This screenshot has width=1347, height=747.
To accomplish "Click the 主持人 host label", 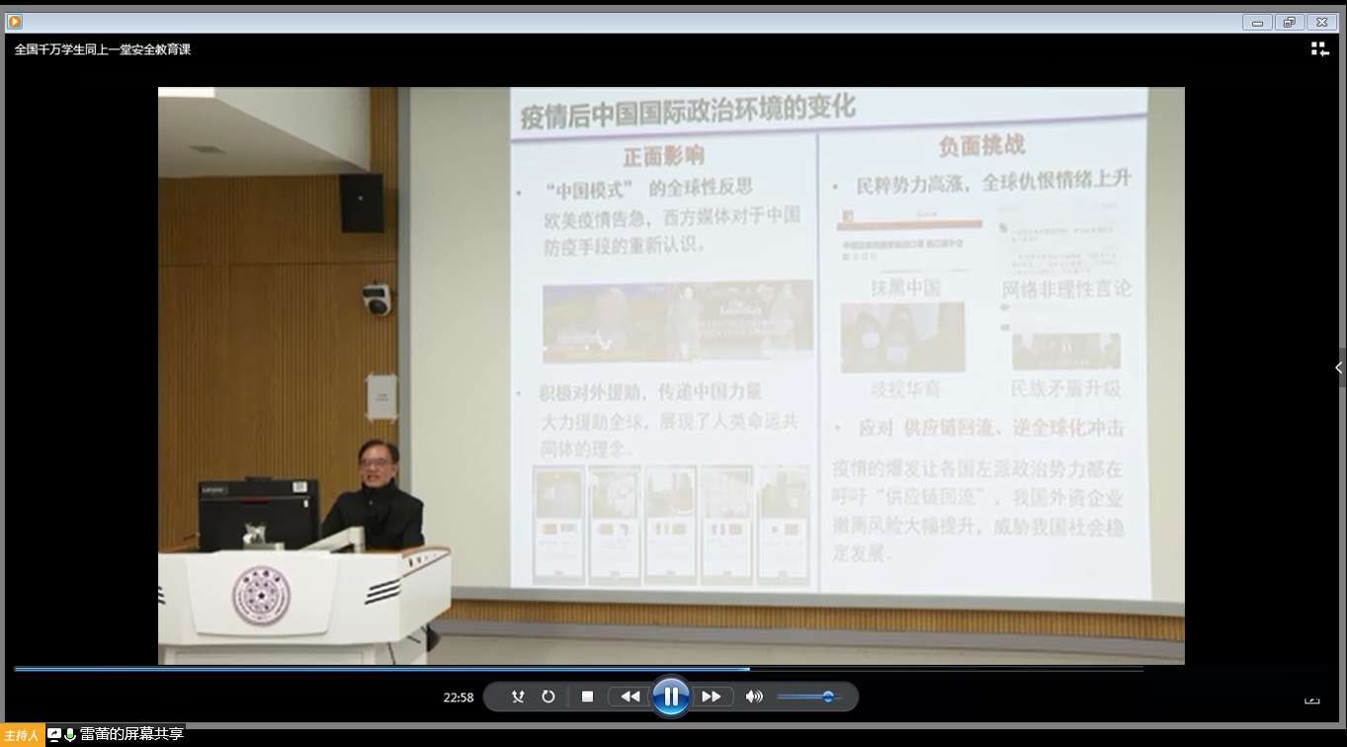I will pos(22,735).
